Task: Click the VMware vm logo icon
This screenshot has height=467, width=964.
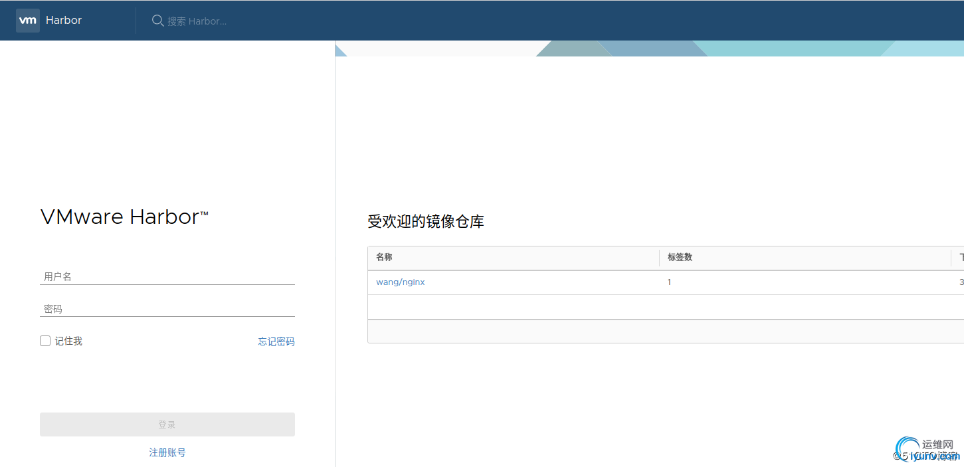Action: point(28,21)
